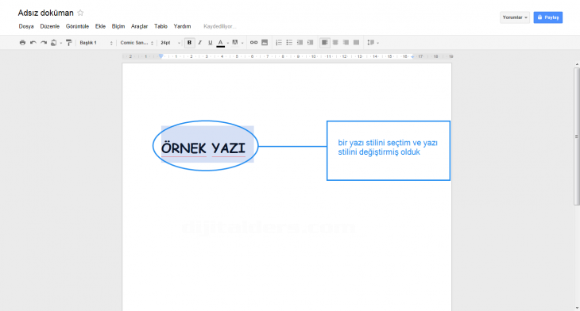Click the ÖRNEK YAZI heading text

pyautogui.click(x=203, y=148)
